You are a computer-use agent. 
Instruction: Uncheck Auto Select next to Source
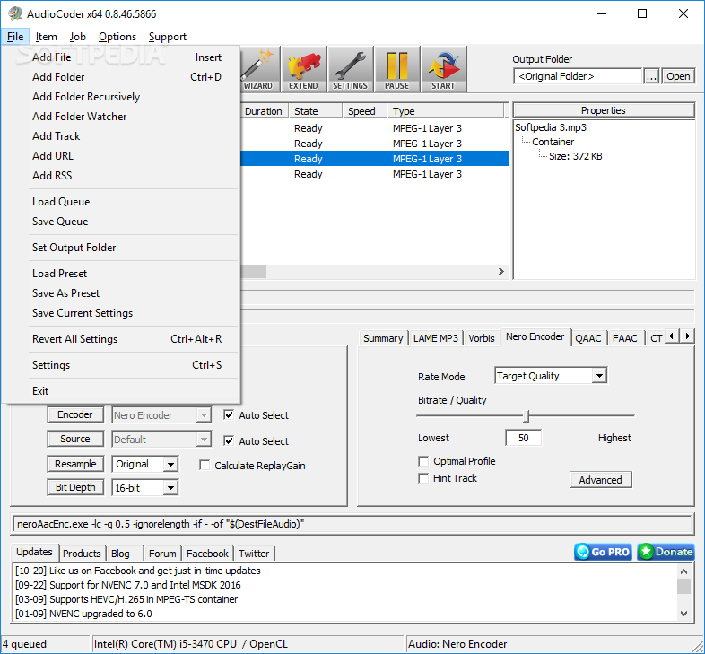click(x=229, y=440)
